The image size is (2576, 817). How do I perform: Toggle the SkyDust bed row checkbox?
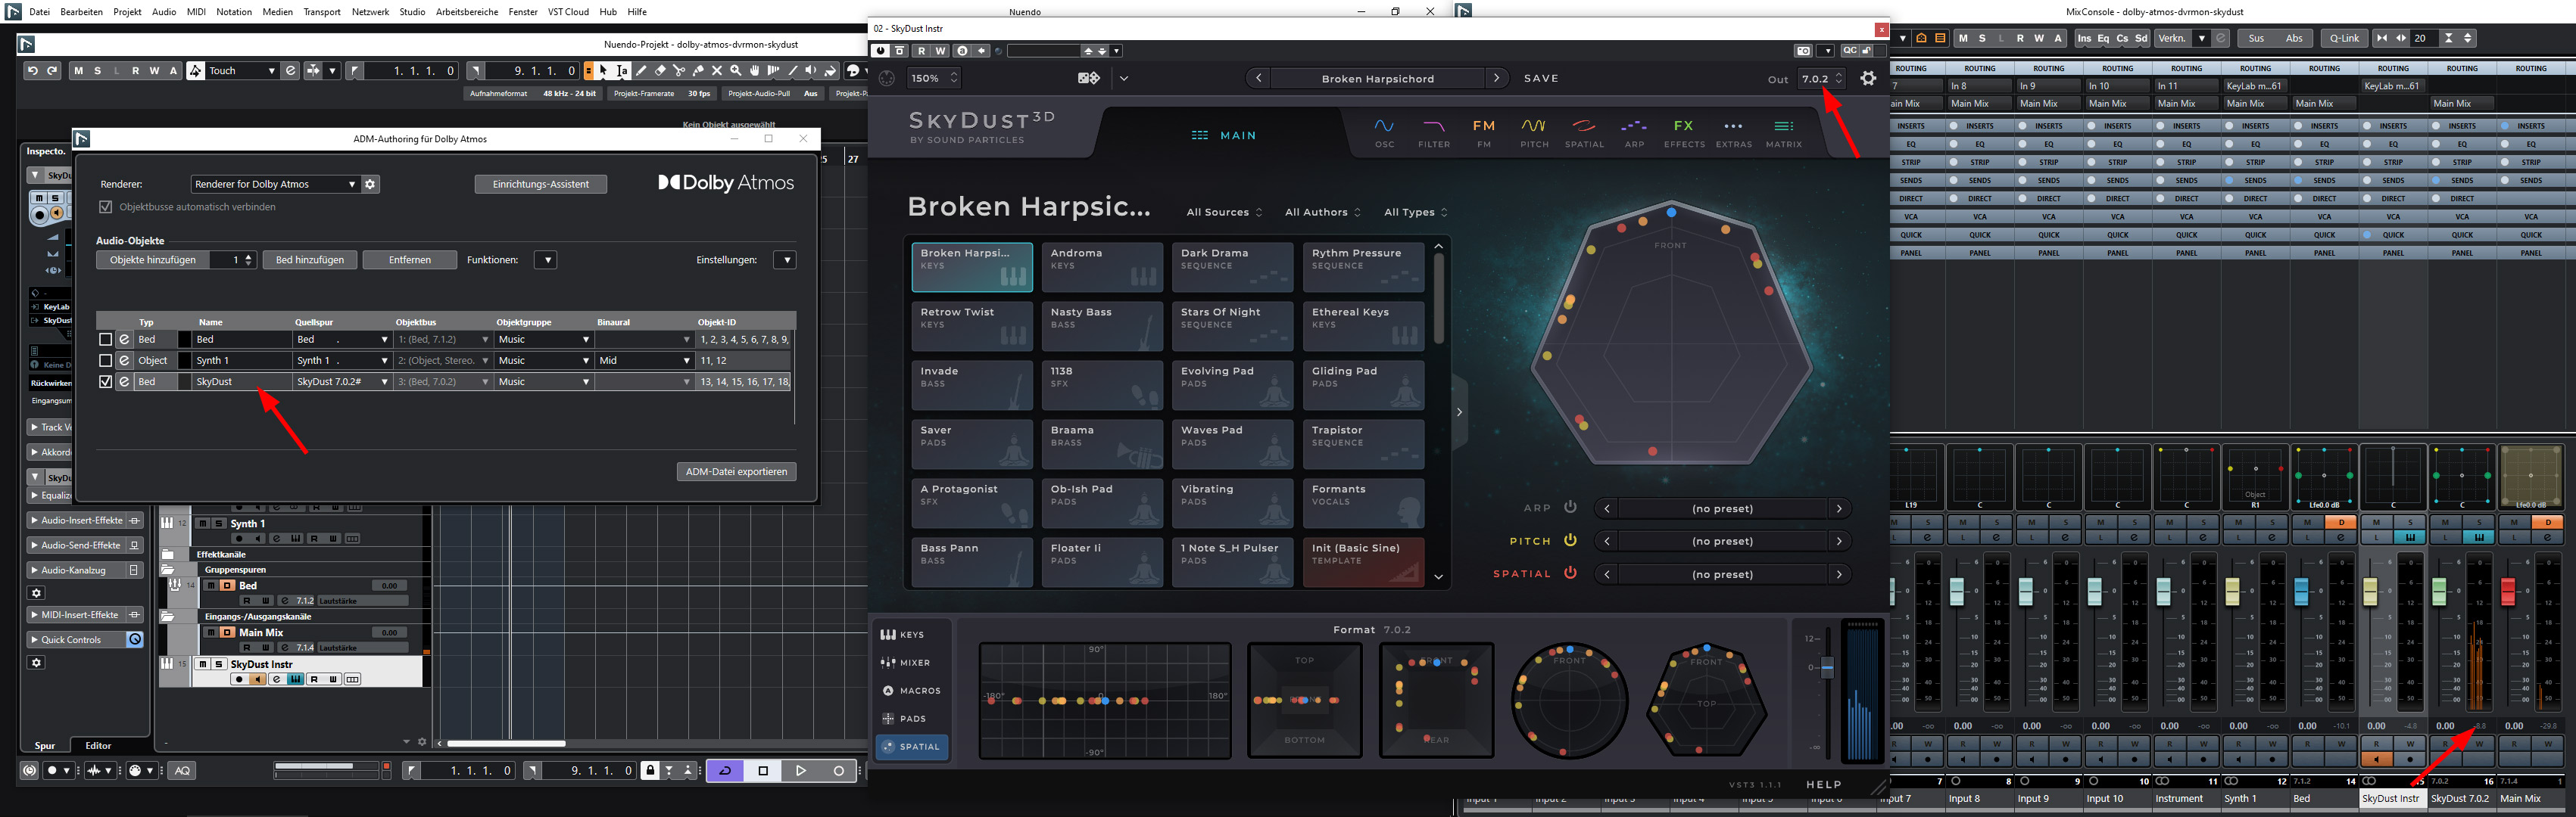point(105,381)
